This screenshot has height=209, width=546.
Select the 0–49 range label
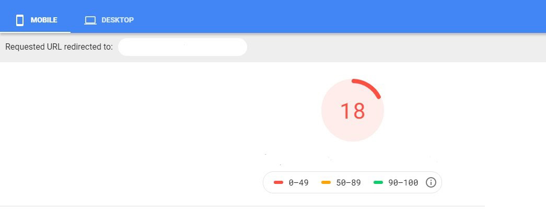[299, 182]
